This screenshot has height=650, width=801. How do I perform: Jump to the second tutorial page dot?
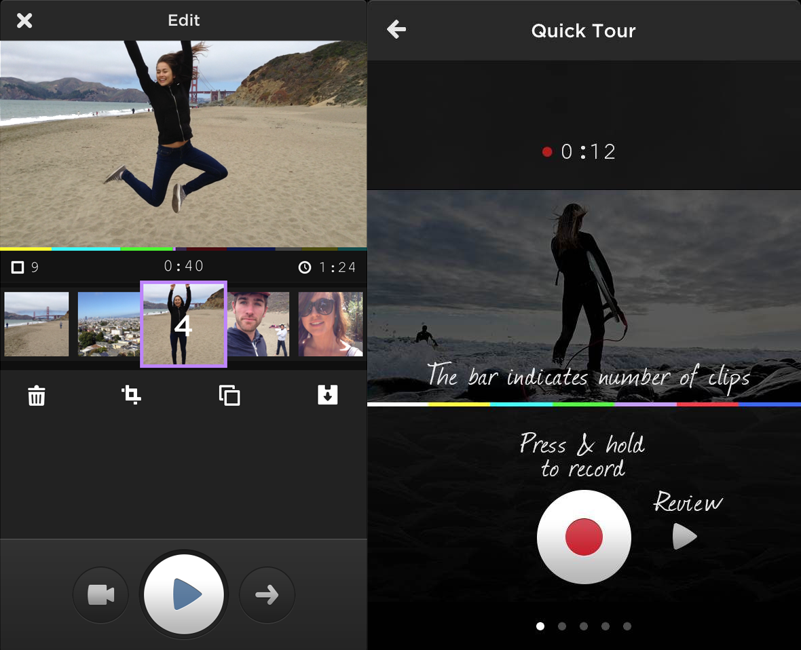562,626
